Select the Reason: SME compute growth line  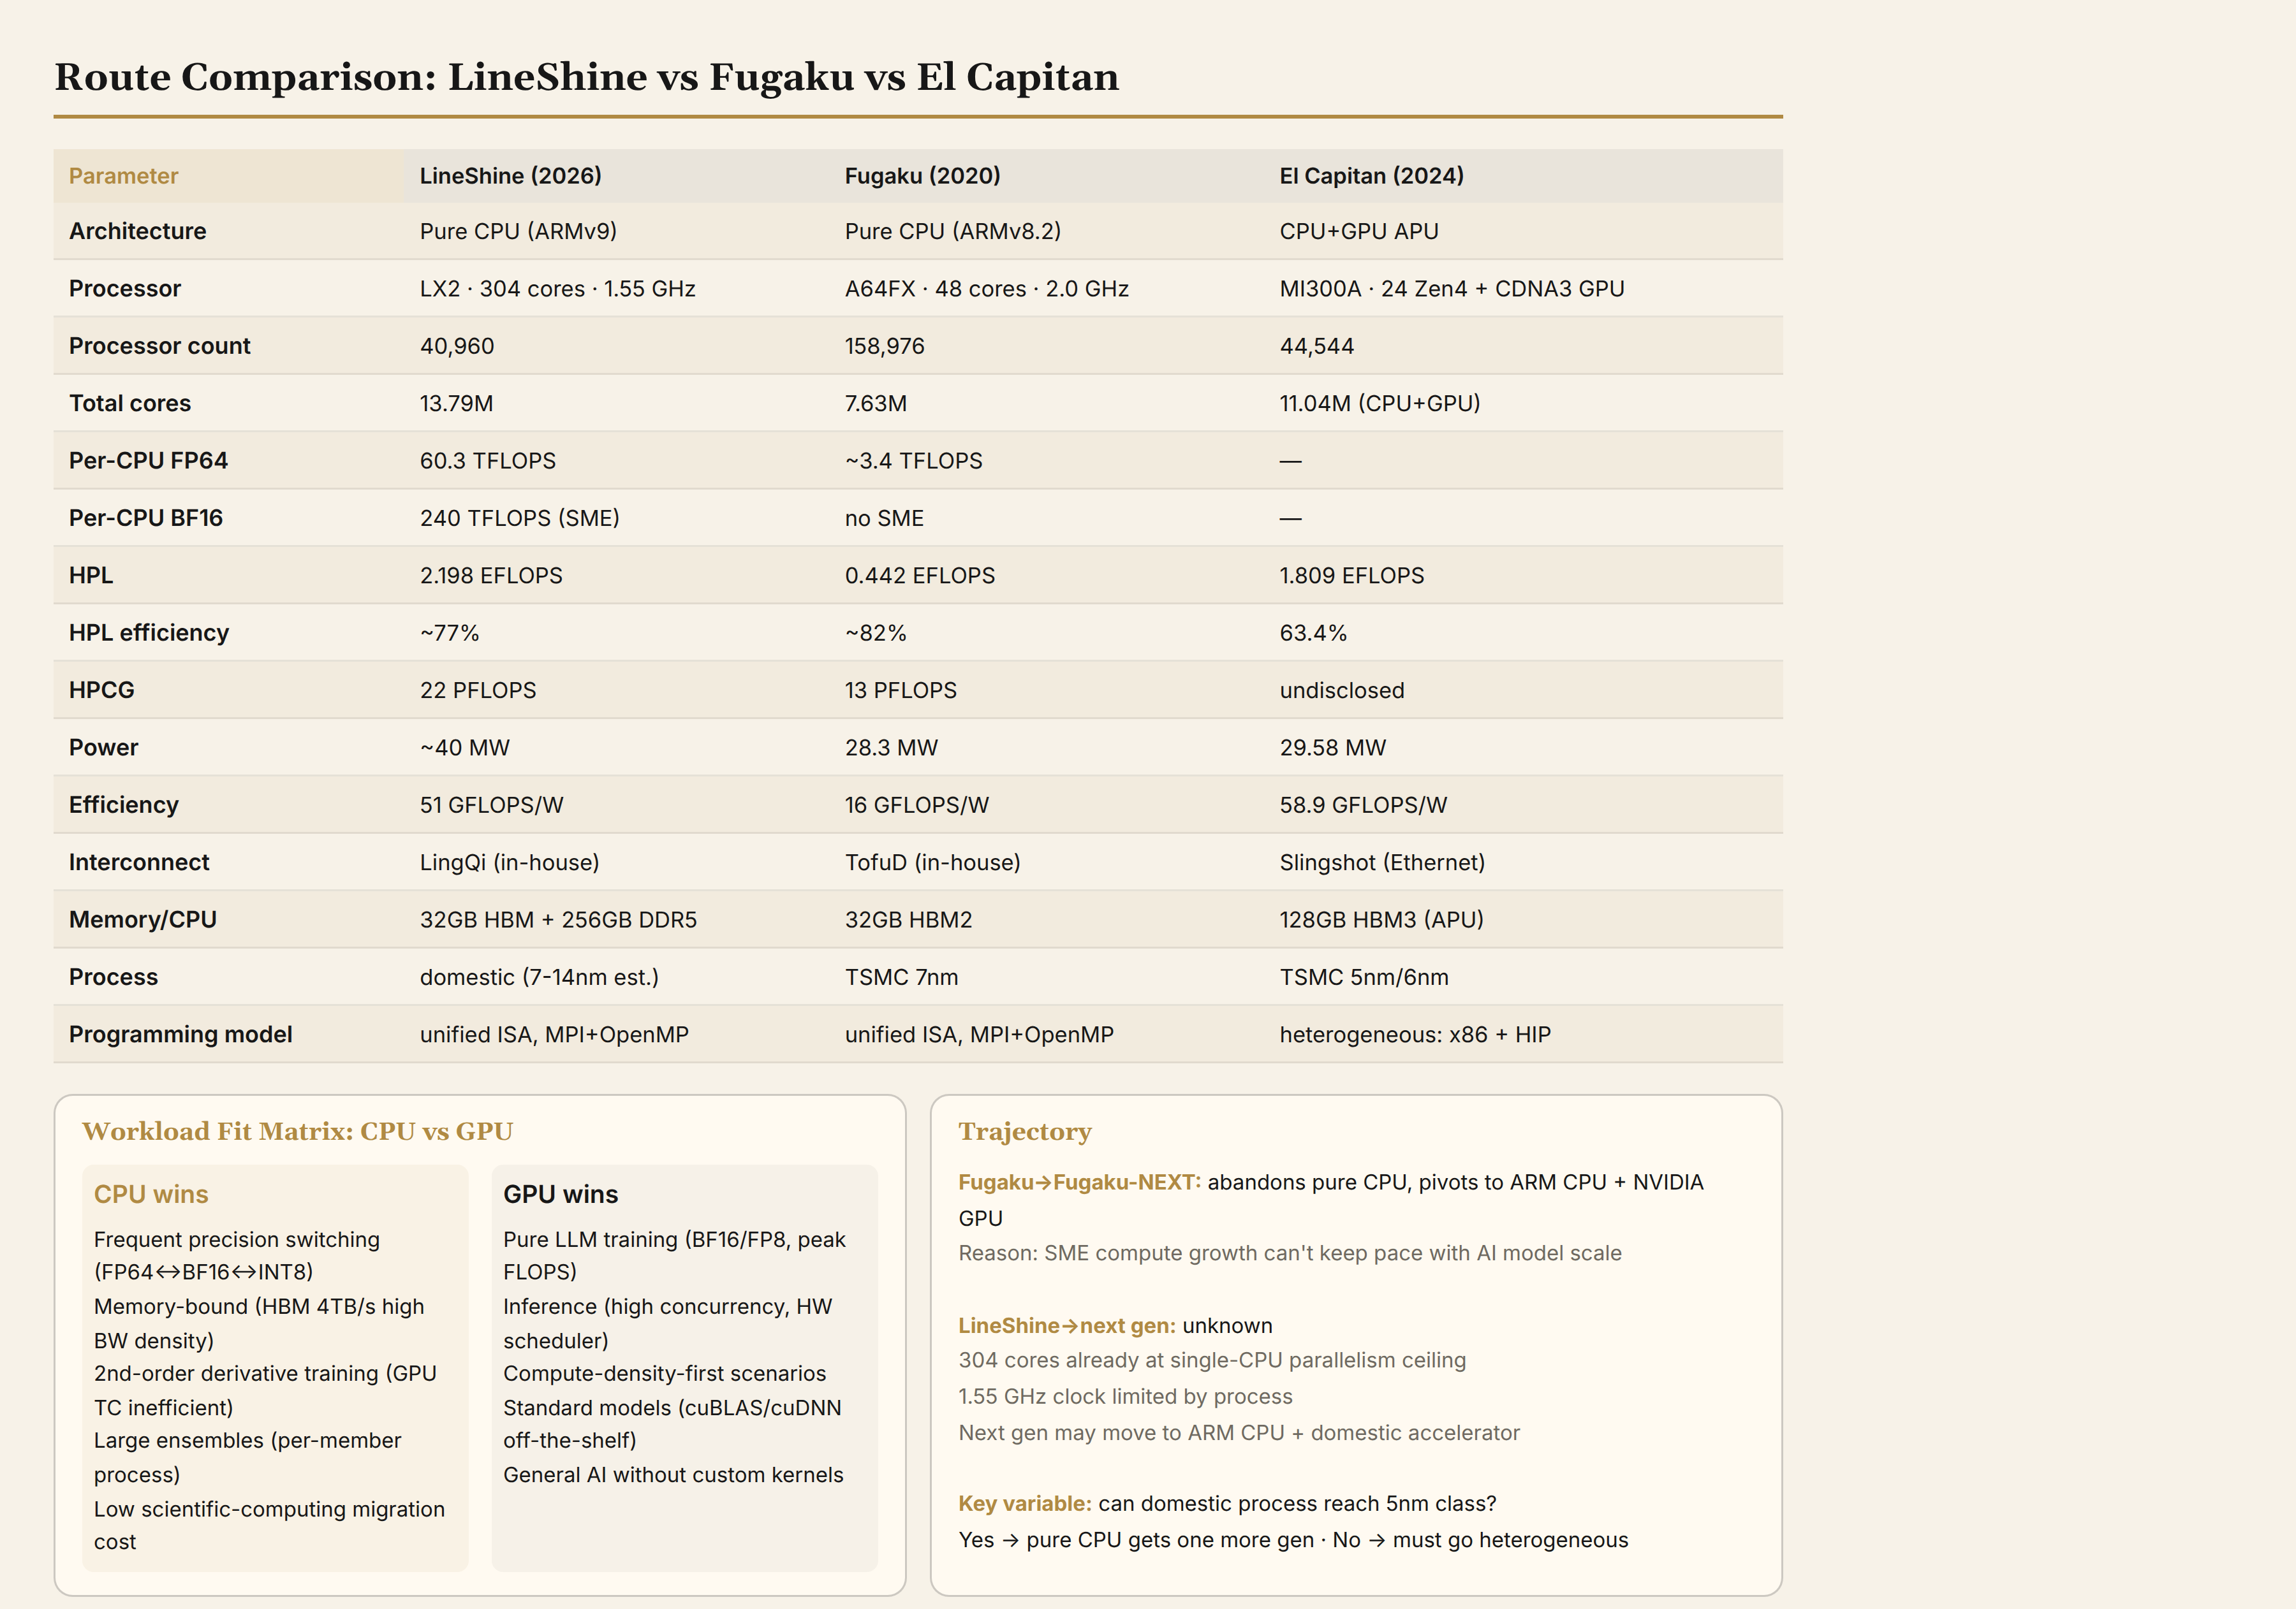point(1290,1253)
